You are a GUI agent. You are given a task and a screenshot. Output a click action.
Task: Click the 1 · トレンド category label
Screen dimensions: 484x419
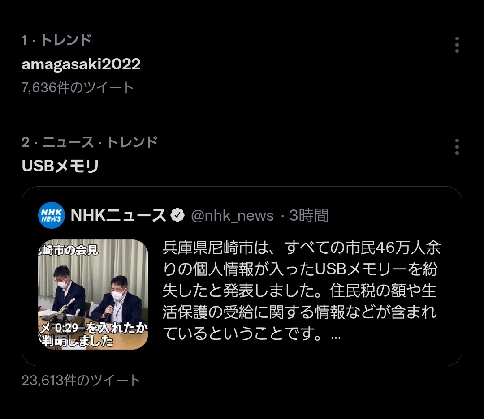click(56, 40)
